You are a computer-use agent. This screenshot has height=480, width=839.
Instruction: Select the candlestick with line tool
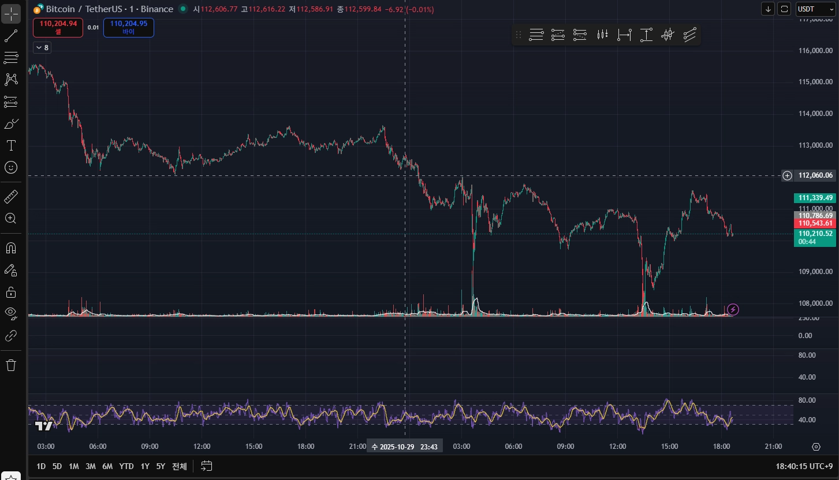[x=668, y=35]
